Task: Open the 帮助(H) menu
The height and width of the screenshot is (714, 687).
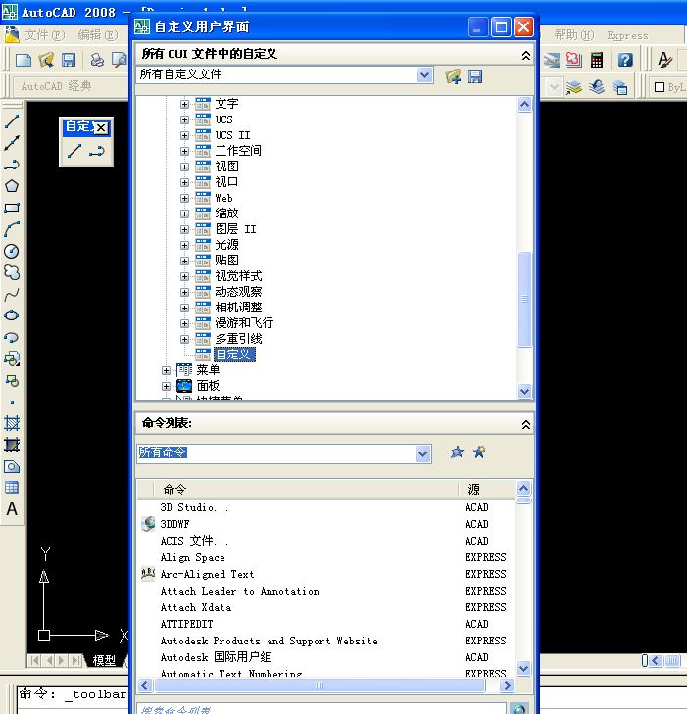Action: (574, 35)
